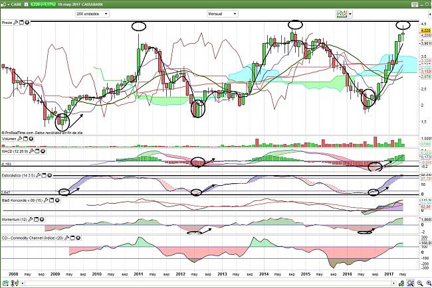The width and height of the screenshot is (432, 288).
Task: Click the bottom-left chart export icon
Action: (x=5, y=283)
